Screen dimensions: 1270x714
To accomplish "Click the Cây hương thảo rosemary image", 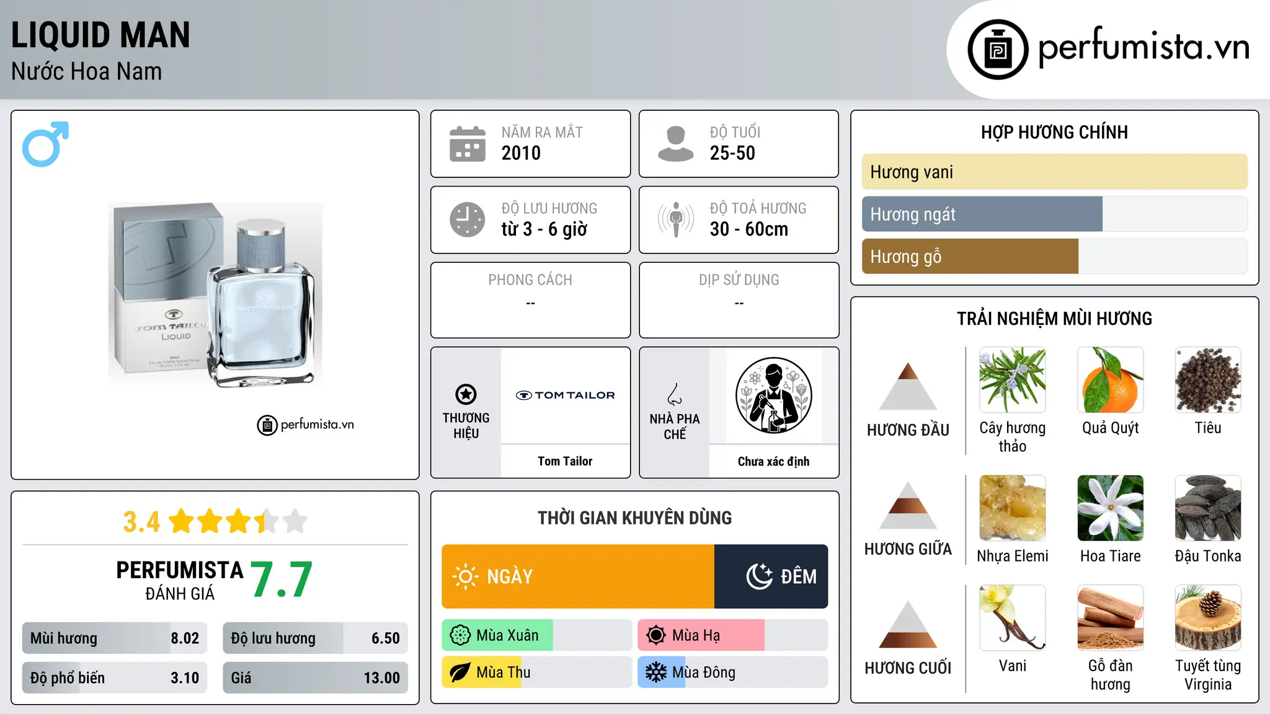I will (x=1013, y=380).
